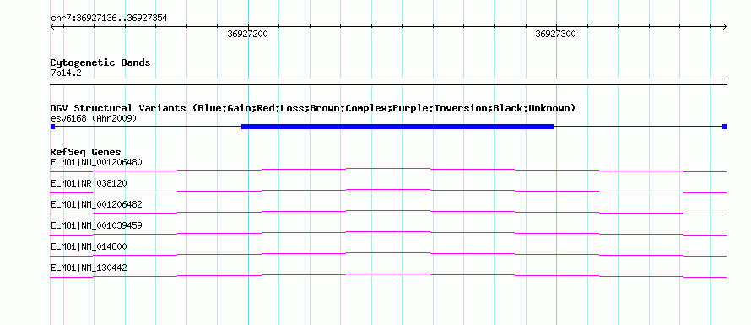Click the thick blue esv6168 gain bar

[x=397, y=127]
